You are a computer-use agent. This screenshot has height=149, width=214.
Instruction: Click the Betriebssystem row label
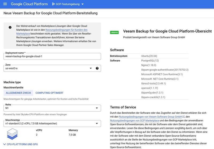pos(119,56)
